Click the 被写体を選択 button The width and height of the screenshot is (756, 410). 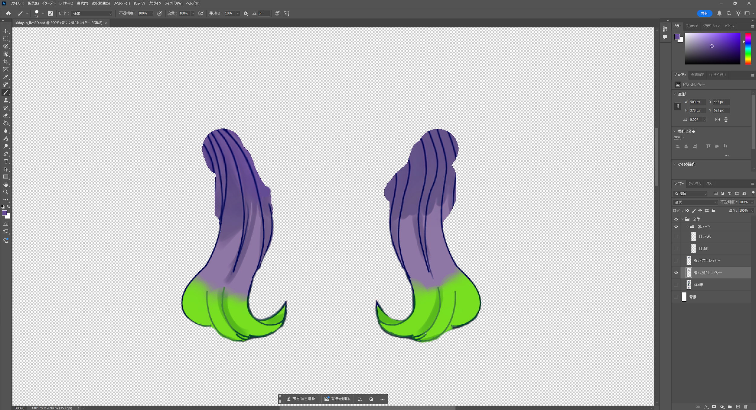[301, 399]
